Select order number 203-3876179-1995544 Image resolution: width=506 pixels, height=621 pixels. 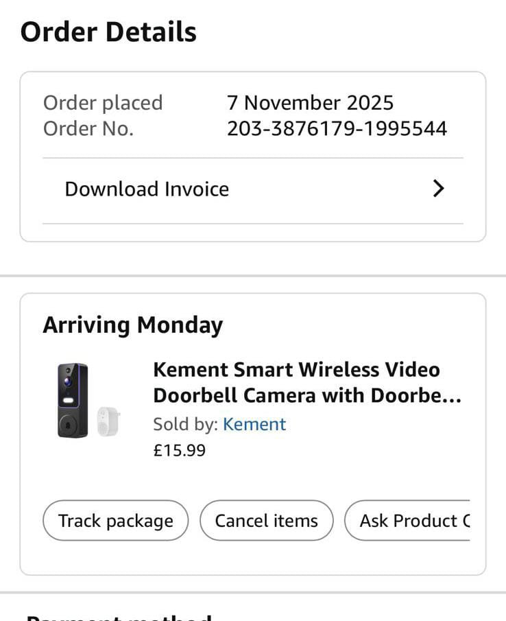(x=337, y=128)
